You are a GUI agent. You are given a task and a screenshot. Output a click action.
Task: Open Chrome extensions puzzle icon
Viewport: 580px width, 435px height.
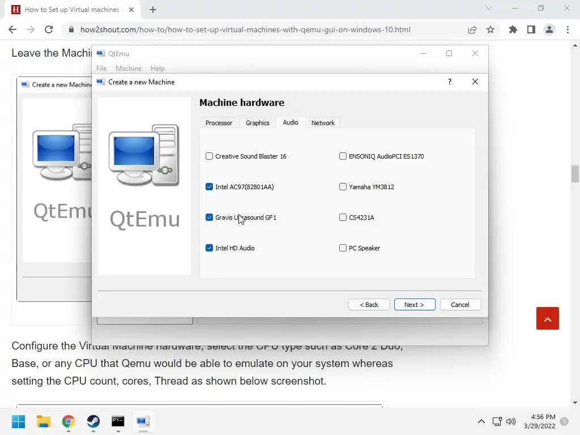pos(513,29)
